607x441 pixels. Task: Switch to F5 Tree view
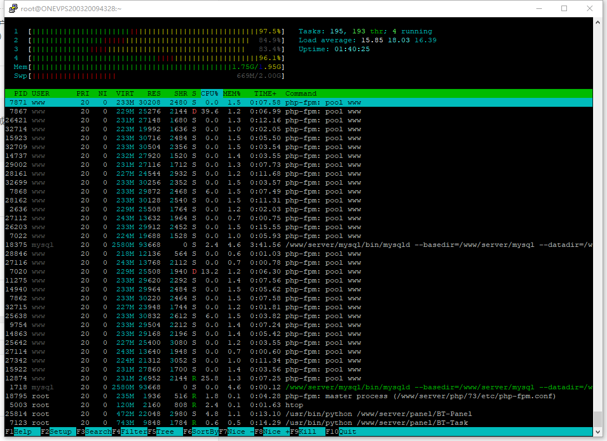coord(165,432)
